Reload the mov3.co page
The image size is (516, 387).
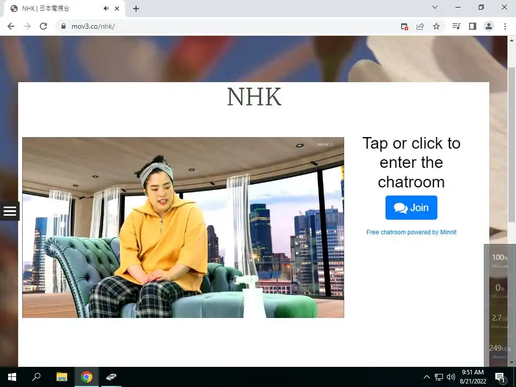coord(43,26)
